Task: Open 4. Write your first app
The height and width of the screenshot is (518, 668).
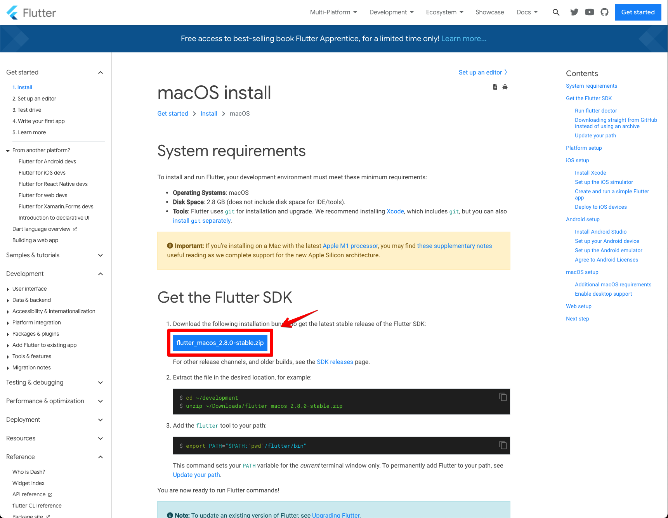Action: tap(38, 121)
